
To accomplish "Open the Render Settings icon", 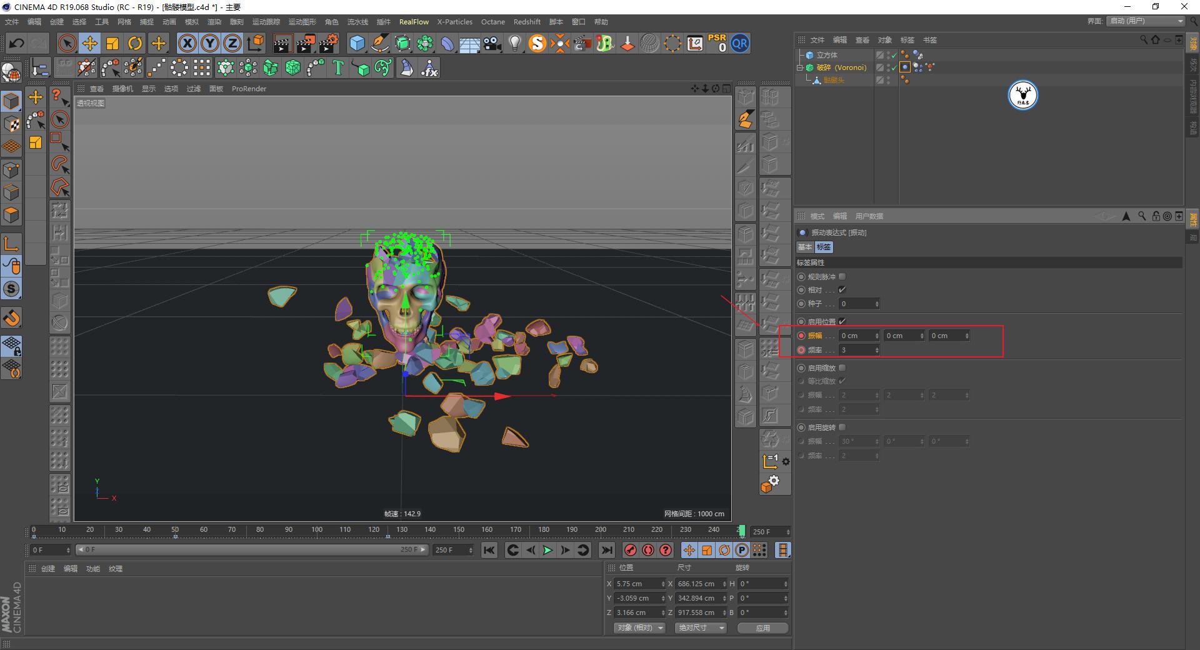I will click(x=329, y=43).
